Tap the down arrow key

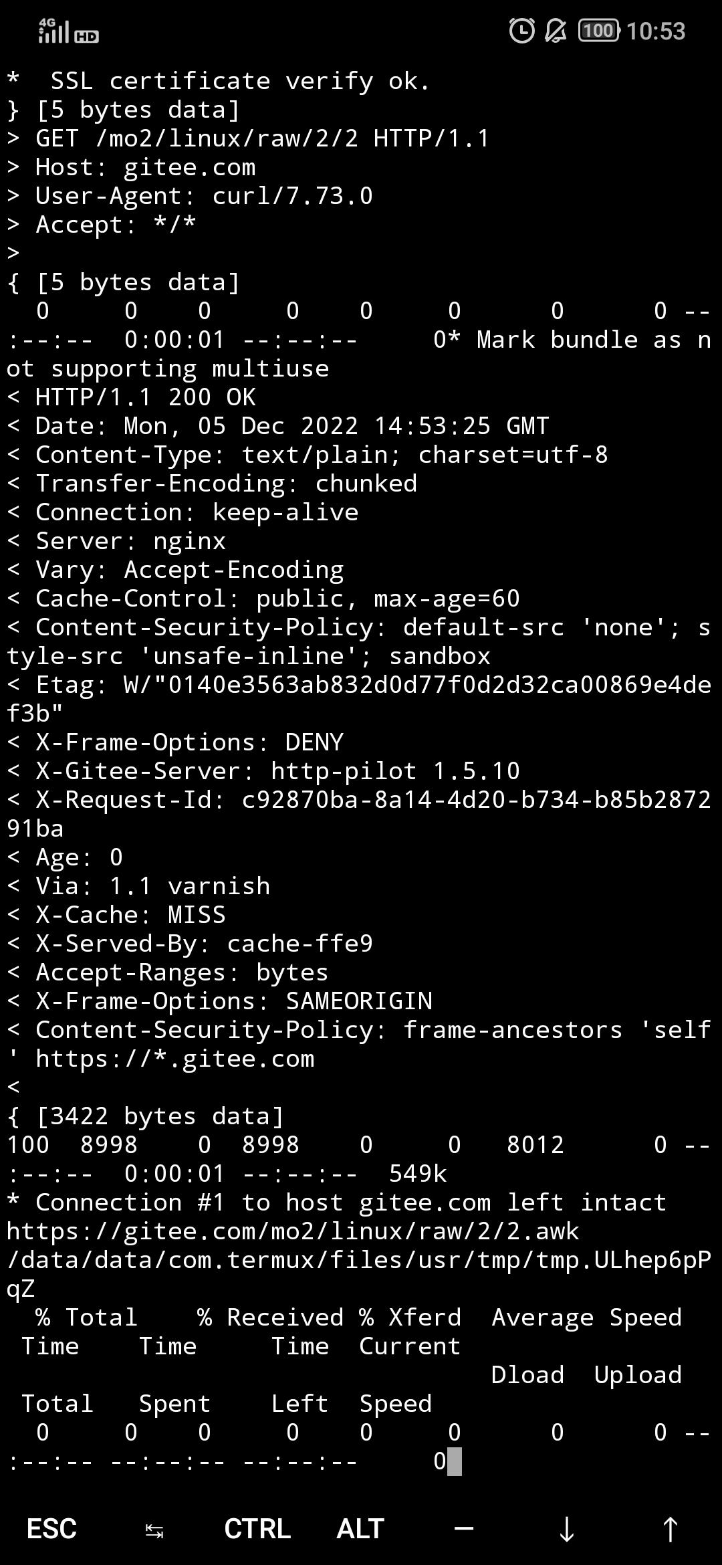(566, 1530)
